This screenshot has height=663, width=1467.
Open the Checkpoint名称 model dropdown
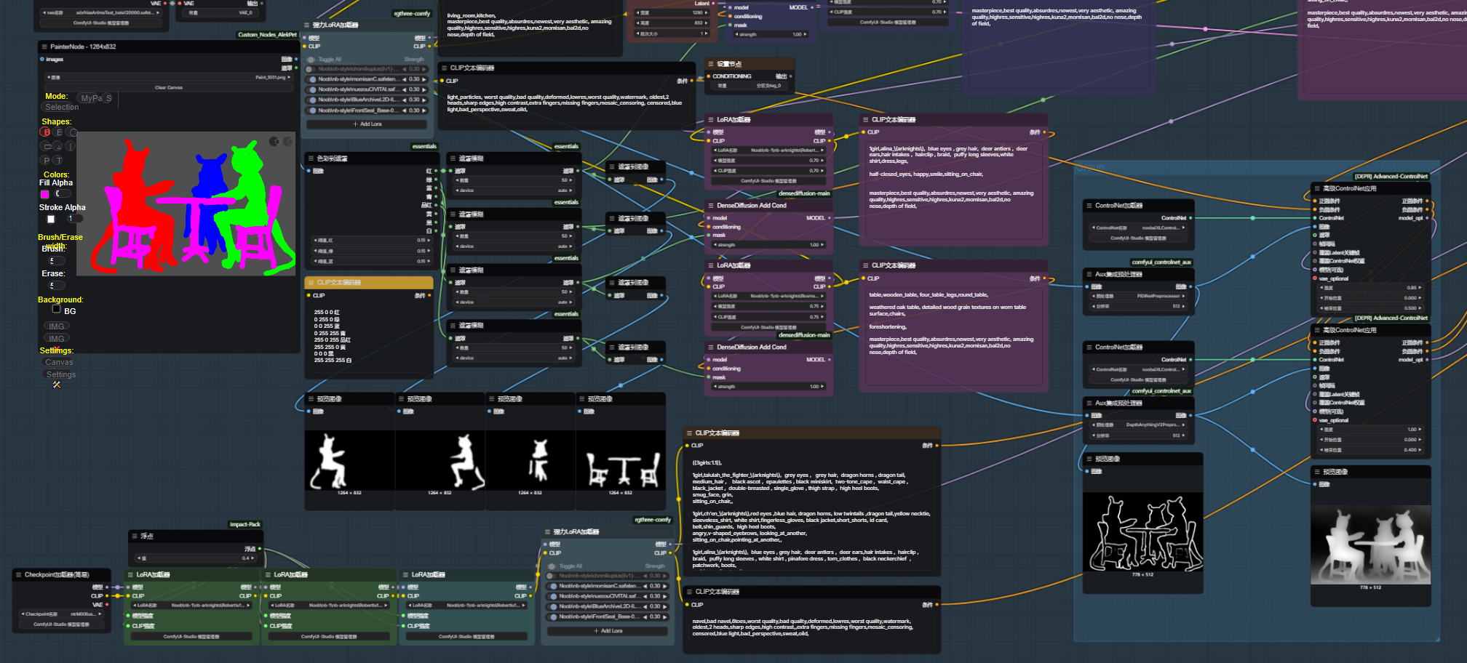click(61, 614)
